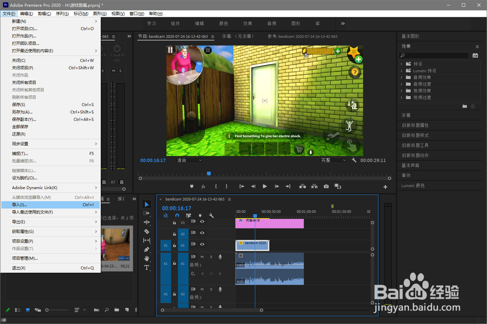Select the Slip tool

coord(146,240)
